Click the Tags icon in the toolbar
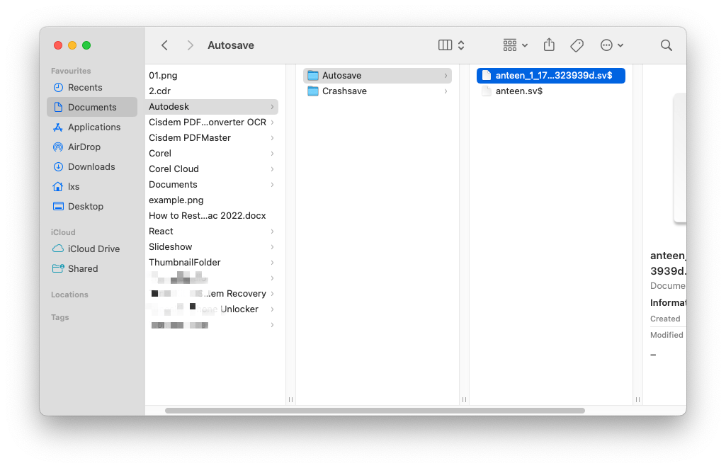726x468 pixels. (577, 45)
